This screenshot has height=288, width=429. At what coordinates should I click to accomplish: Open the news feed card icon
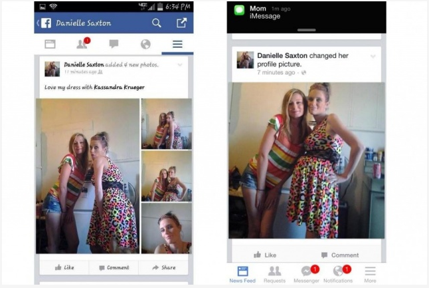[50, 44]
